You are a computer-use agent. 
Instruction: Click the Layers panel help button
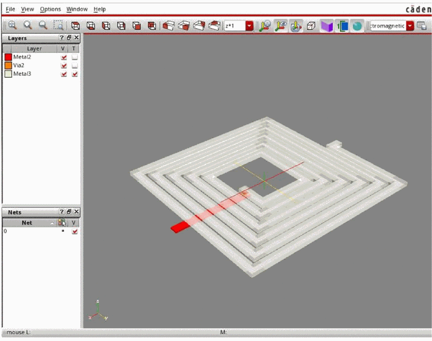pyautogui.click(x=62, y=38)
